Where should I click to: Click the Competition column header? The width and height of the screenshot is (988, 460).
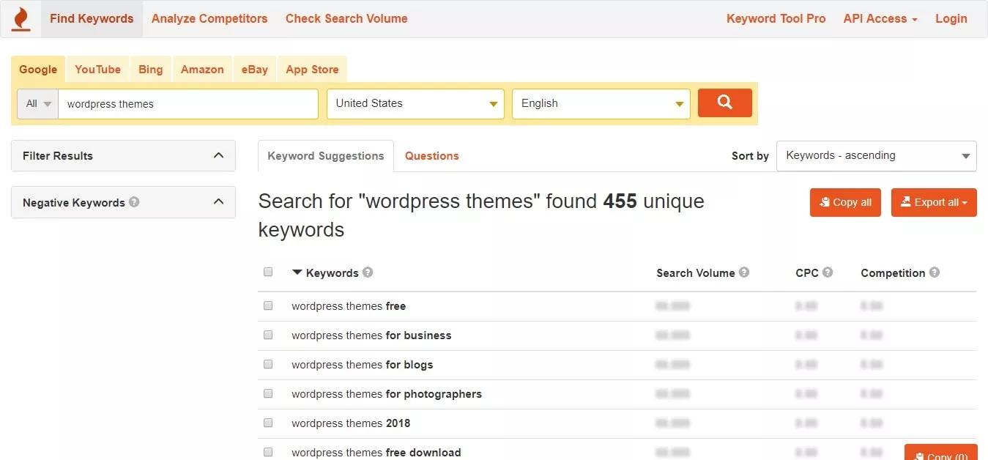pyautogui.click(x=893, y=272)
